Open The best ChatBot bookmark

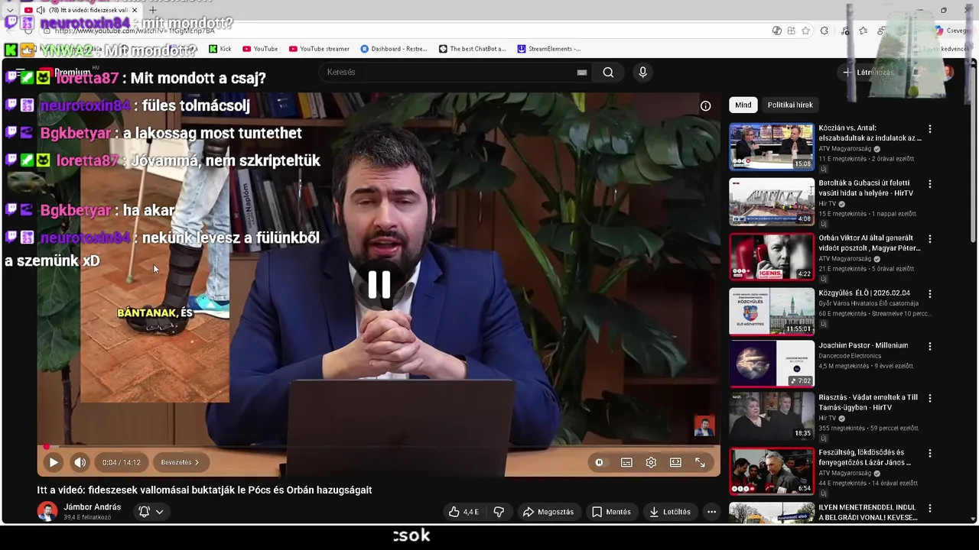click(x=472, y=49)
